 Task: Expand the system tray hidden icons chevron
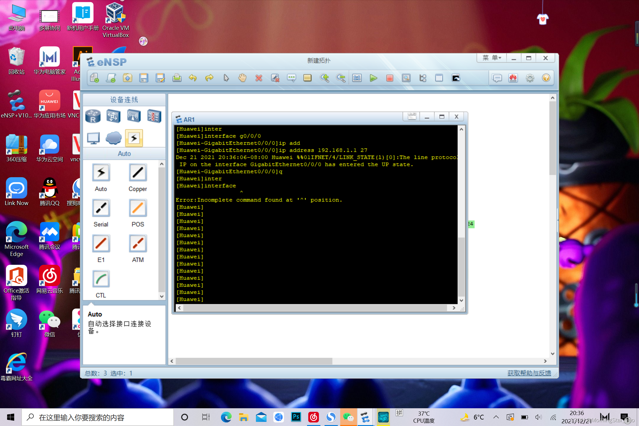pos(496,417)
